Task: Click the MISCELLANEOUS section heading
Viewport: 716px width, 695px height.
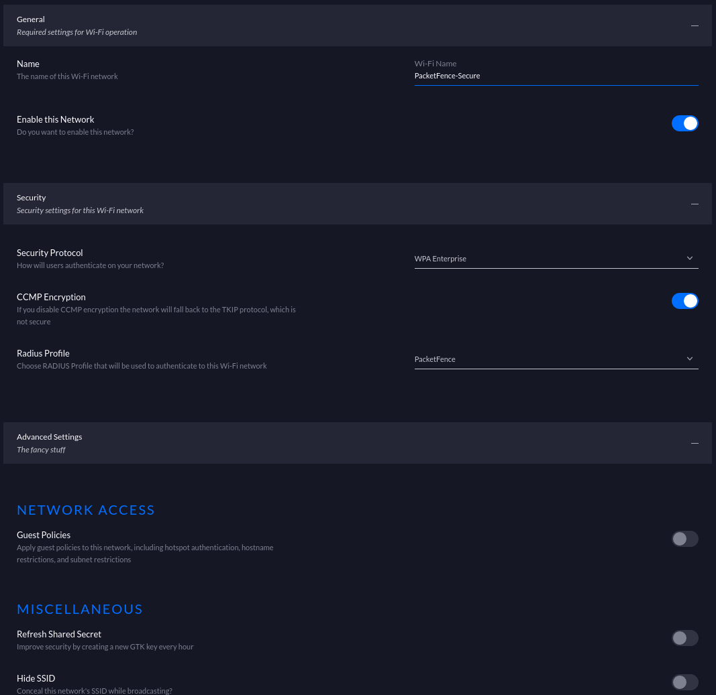Action: [79, 609]
